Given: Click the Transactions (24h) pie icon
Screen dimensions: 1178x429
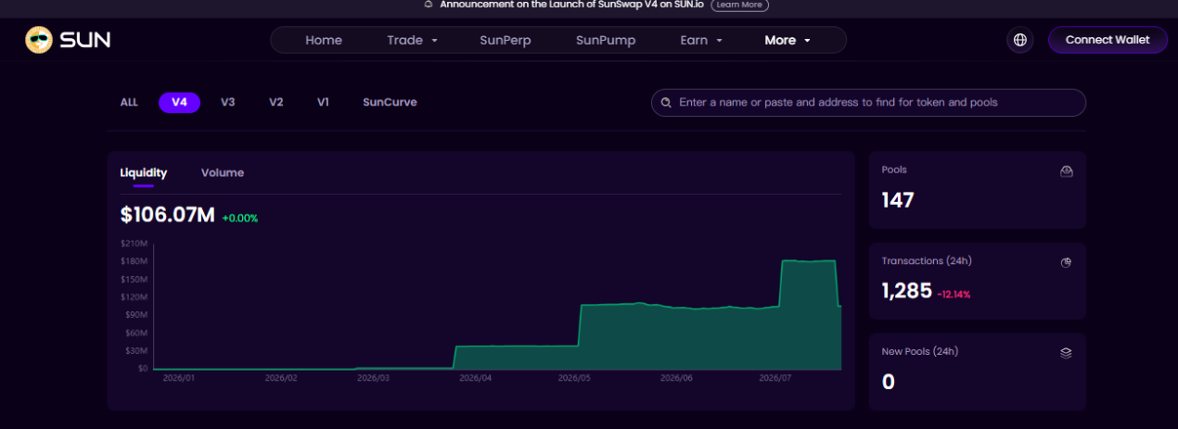Looking at the screenshot, I should (1066, 262).
